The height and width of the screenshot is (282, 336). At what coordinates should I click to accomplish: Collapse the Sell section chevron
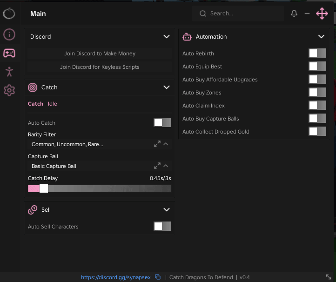point(167,209)
